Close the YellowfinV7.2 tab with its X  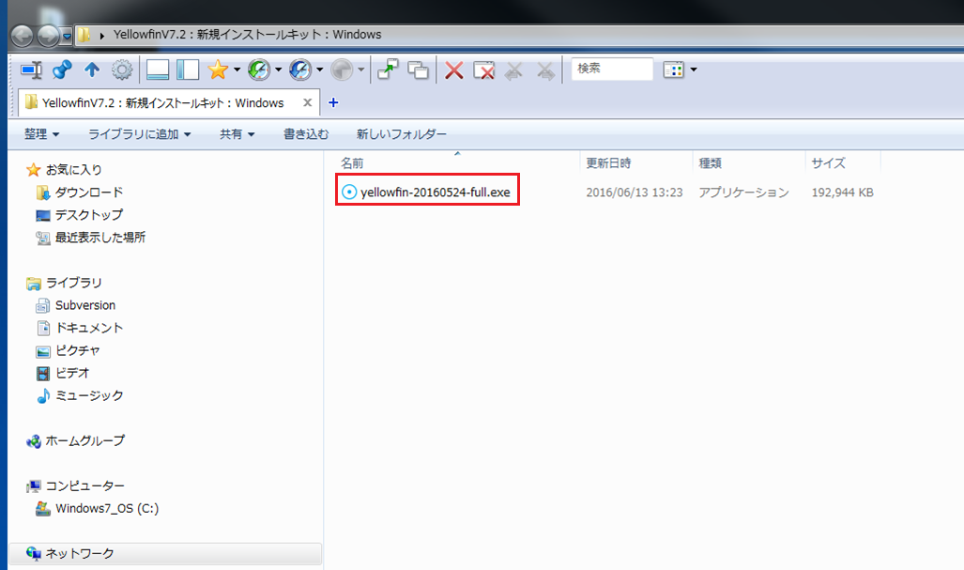tap(307, 102)
